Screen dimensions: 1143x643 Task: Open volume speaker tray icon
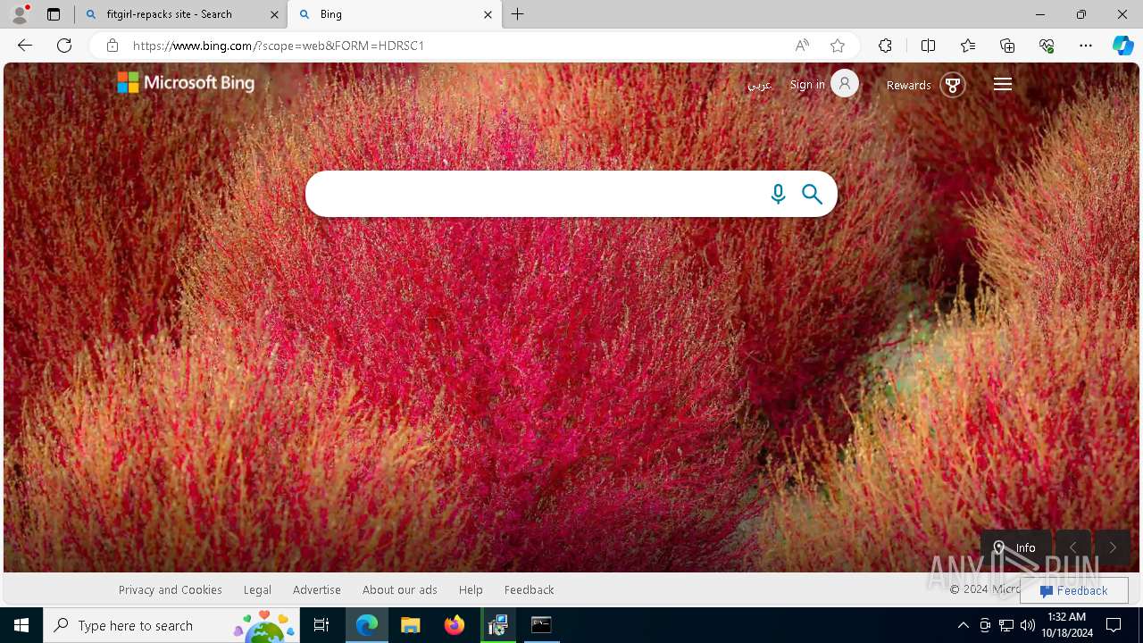(x=1028, y=625)
